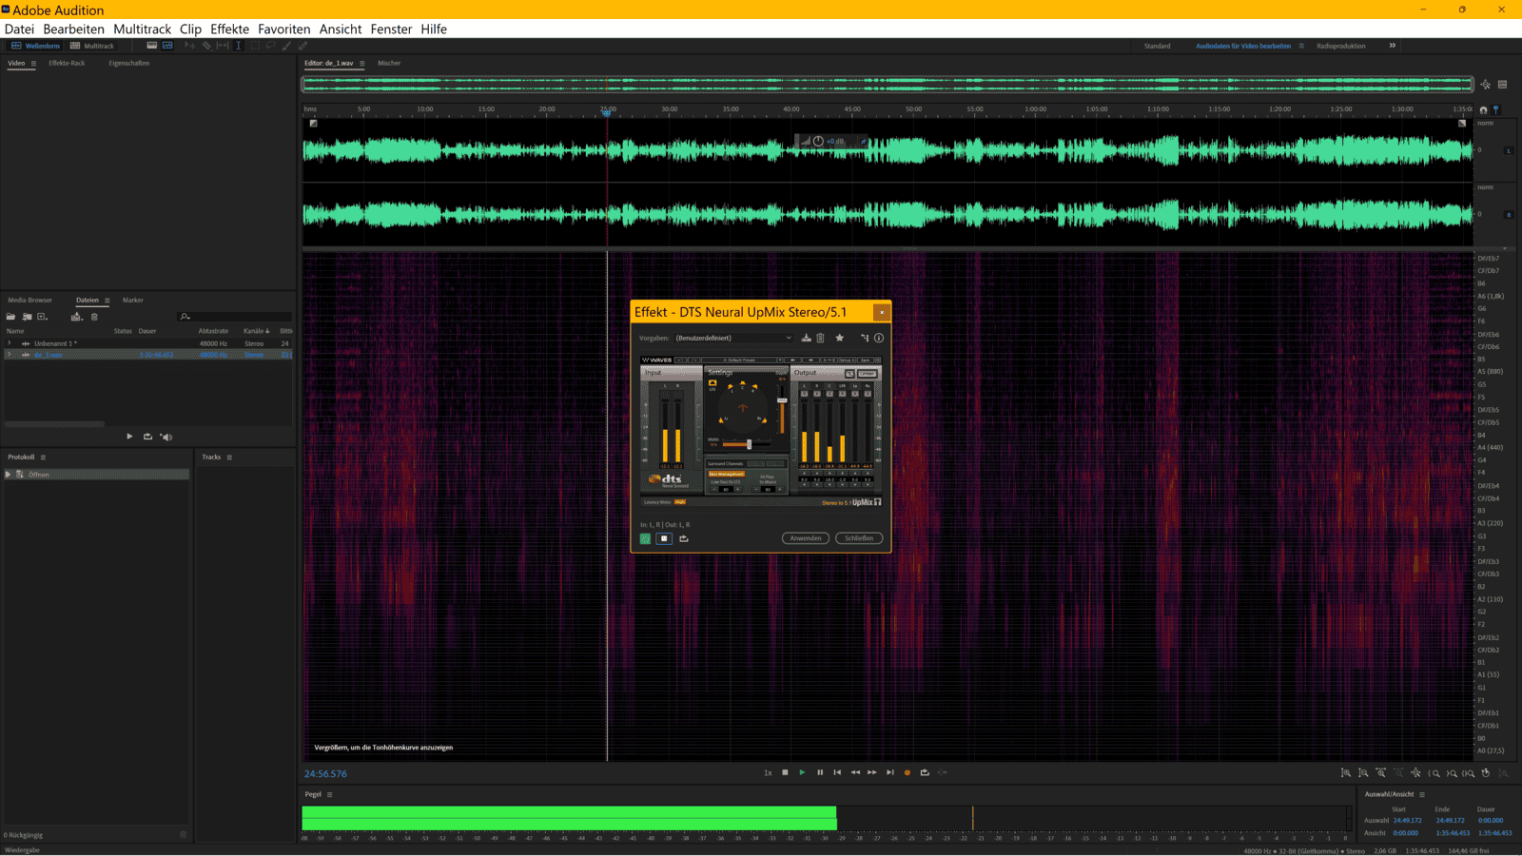Image resolution: width=1522 pixels, height=856 pixels.
Task: Select the Spot Healing Brush tool
Action: (x=302, y=46)
